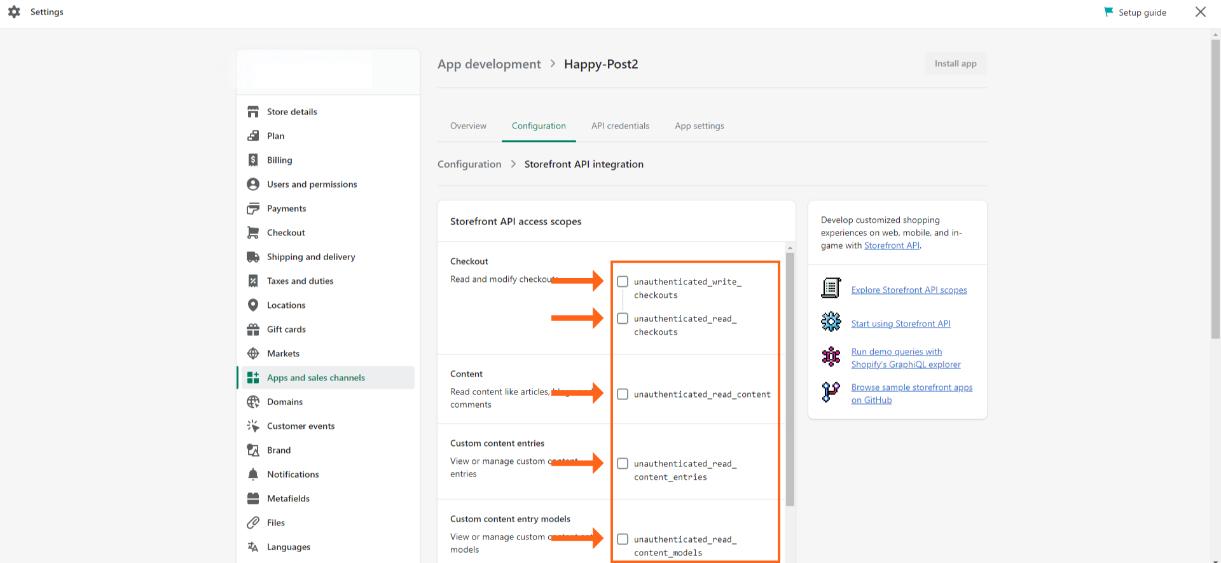The width and height of the screenshot is (1221, 563).
Task: Check the unauthenticated_read_content checkbox
Action: (623, 394)
